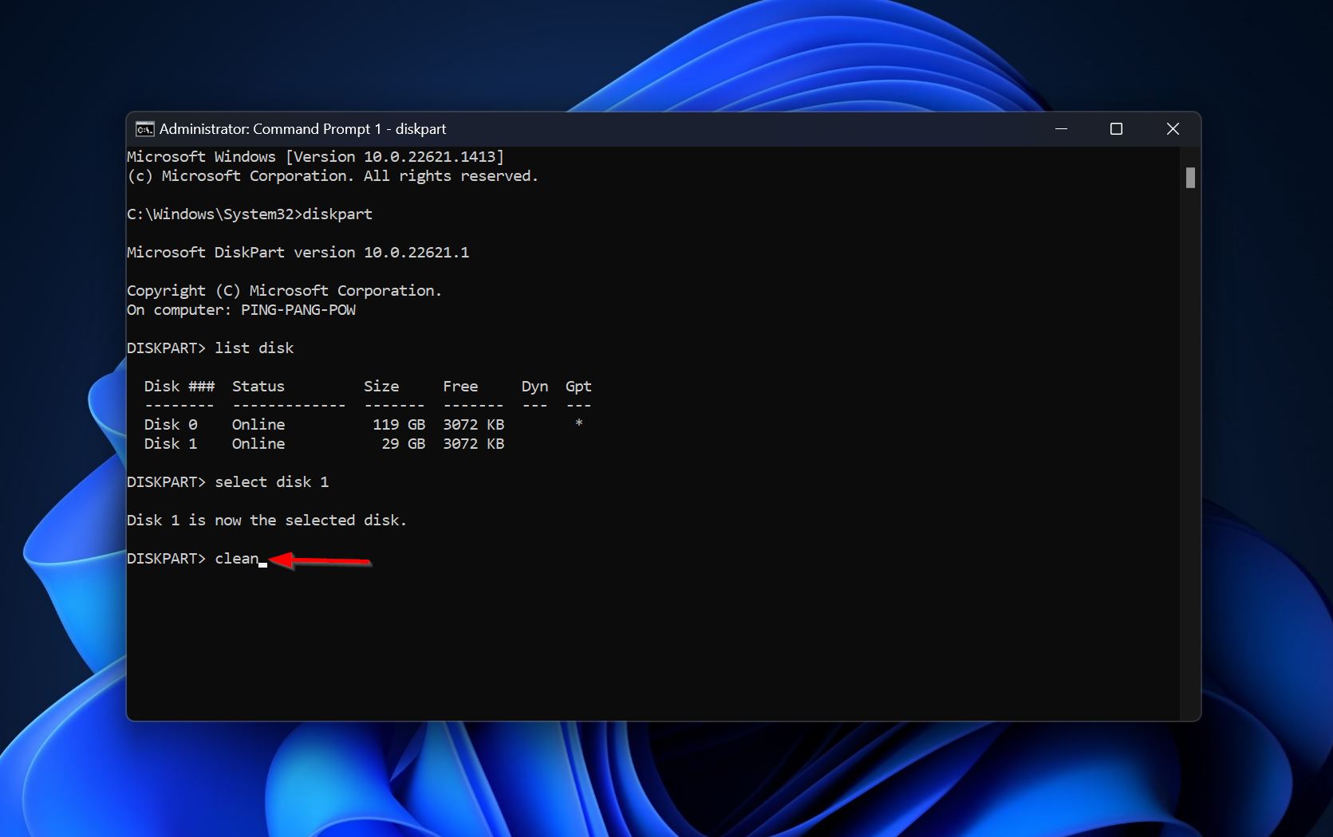The width and height of the screenshot is (1333, 837).
Task: Click the 'Size' column header
Action: coord(381,387)
